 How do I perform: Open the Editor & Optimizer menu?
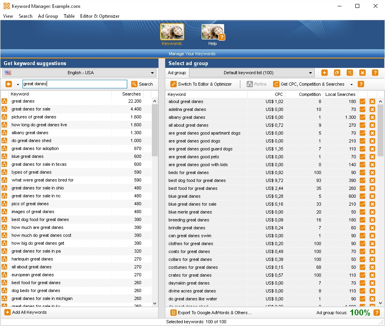[x=100, y=16]
